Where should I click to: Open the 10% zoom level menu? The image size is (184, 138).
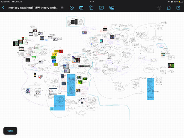10,131
